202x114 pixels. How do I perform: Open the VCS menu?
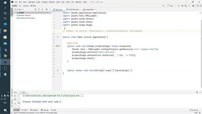[x=73, y=2]
